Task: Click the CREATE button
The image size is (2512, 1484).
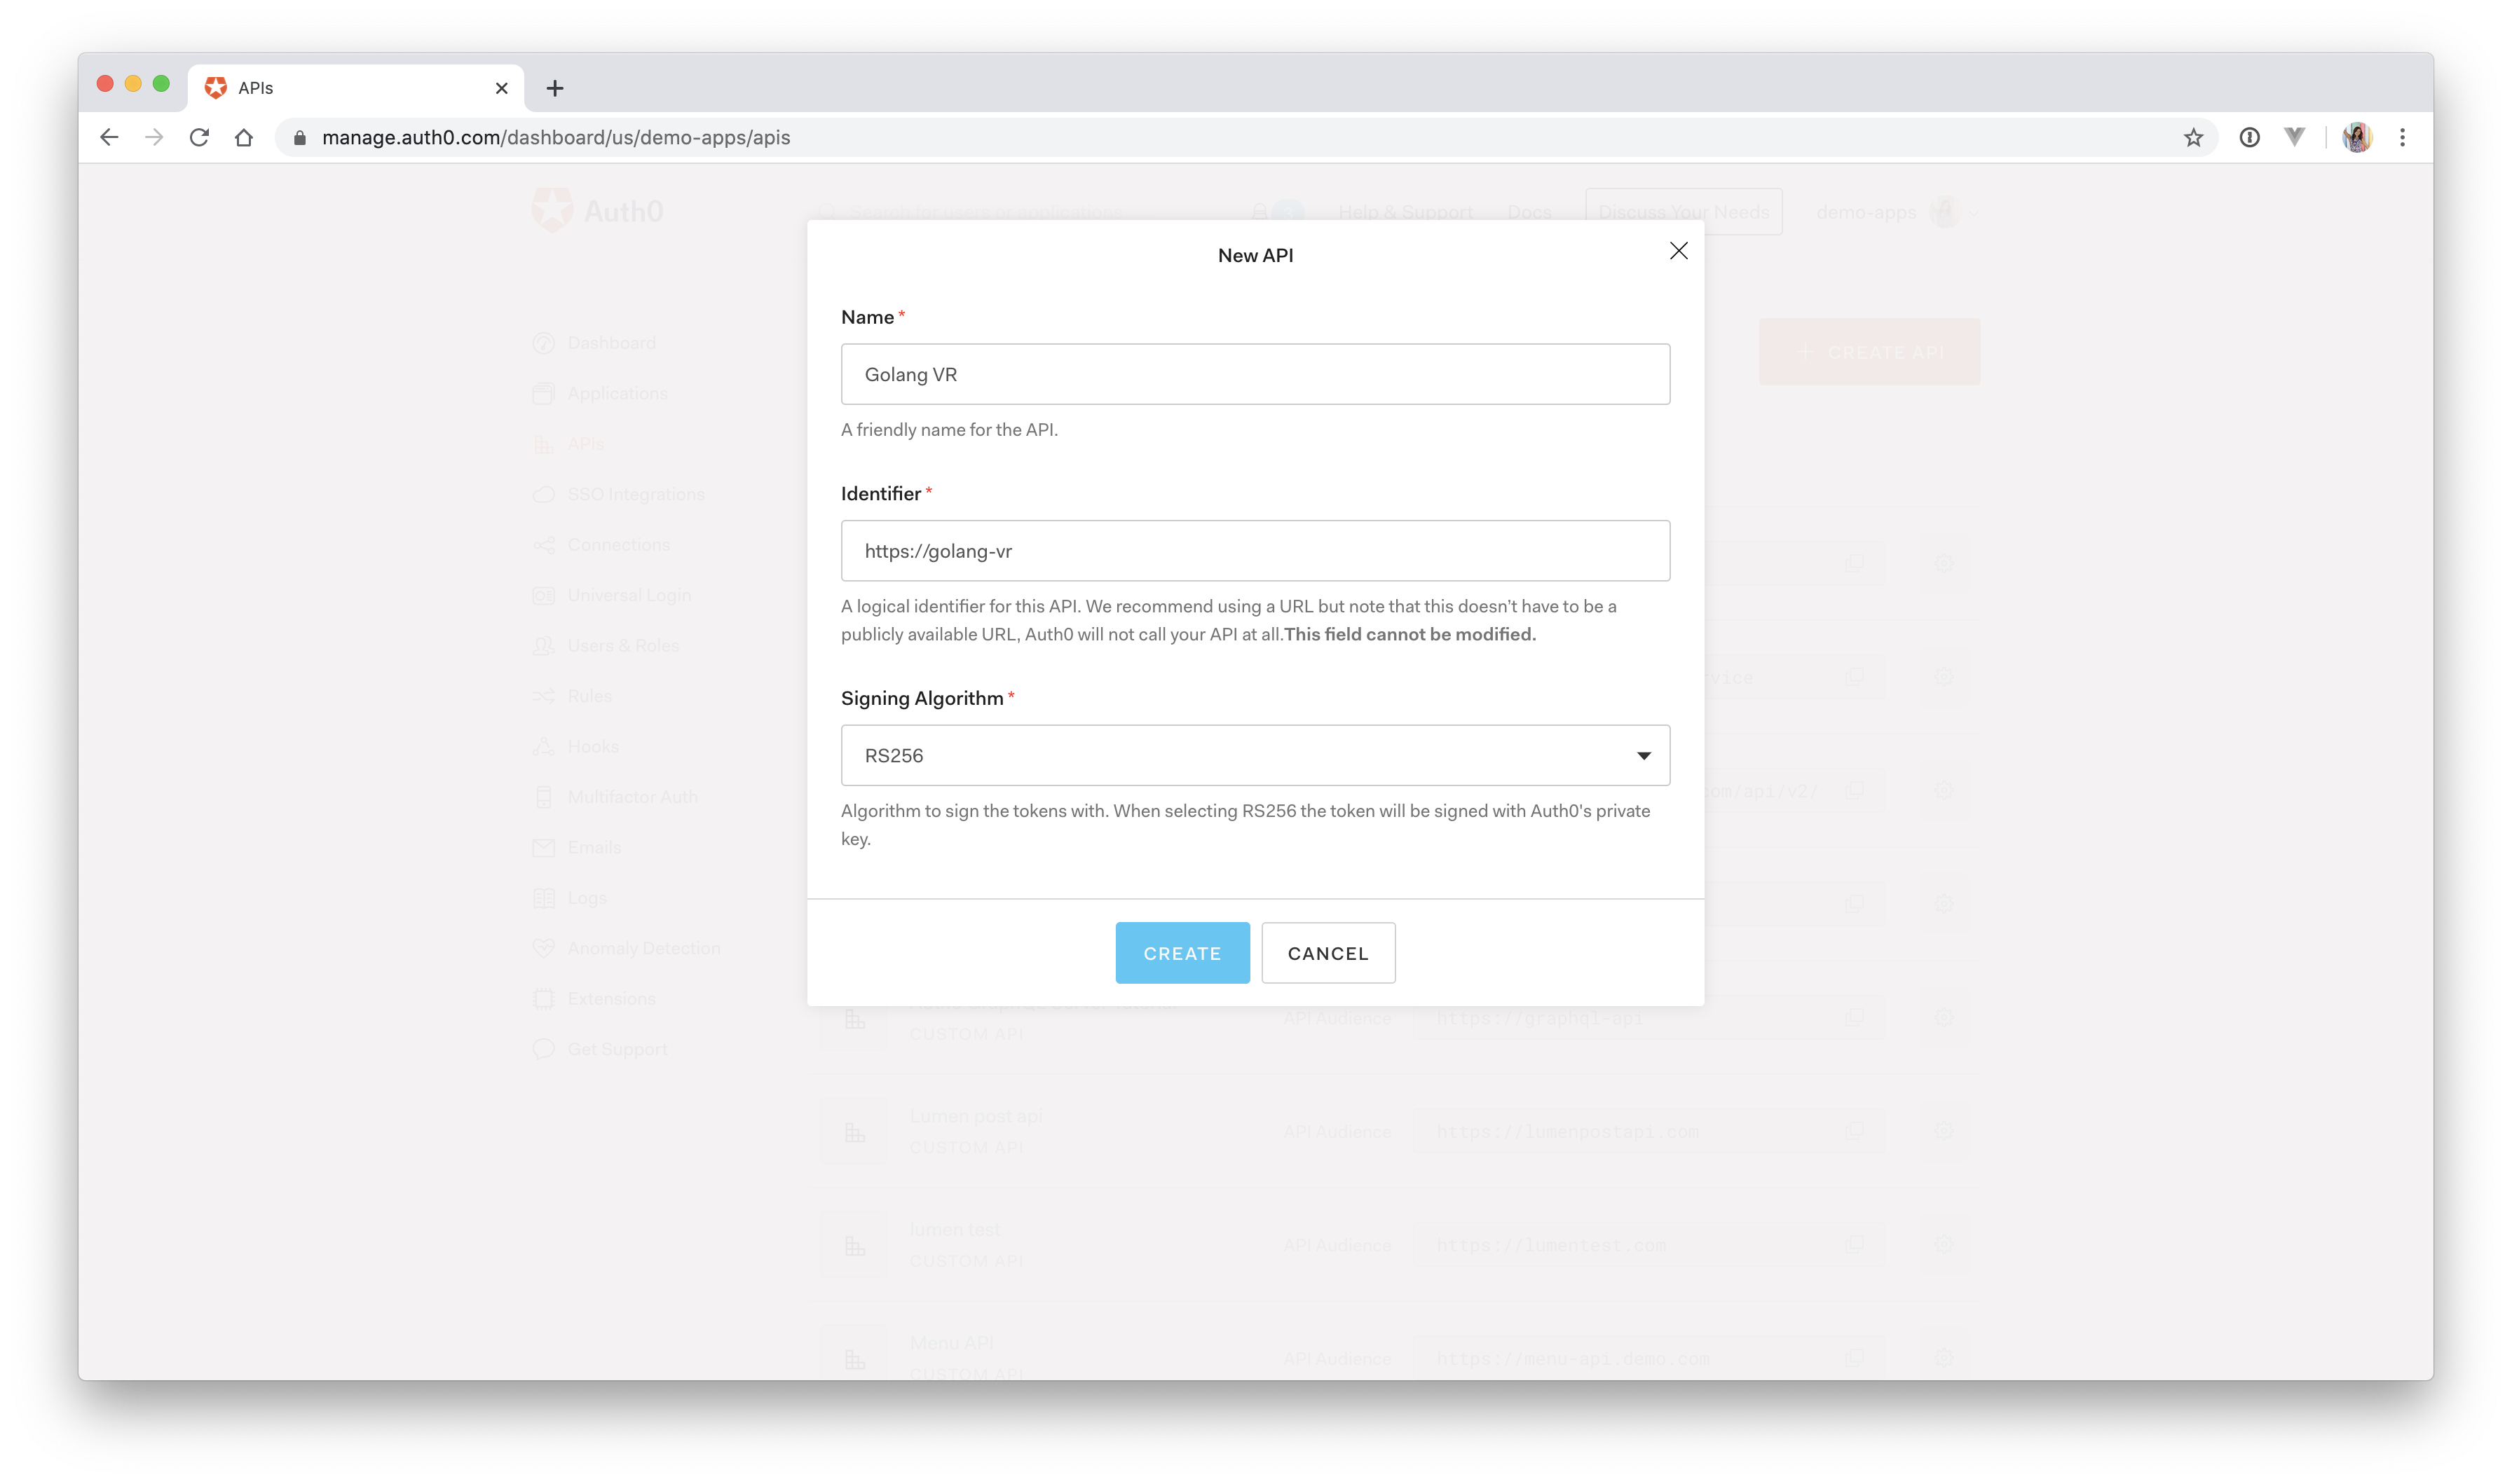Action: click(x=1182, y=953)
